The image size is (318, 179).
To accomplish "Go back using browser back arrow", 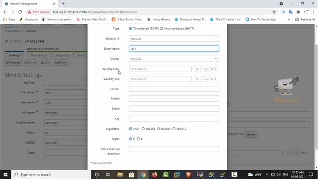I will click(x=5, y=12).
